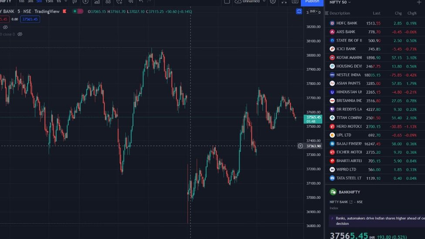Toggle visibility eye of first indicator
Screen dimensions: 425x239
pos(5,27)
